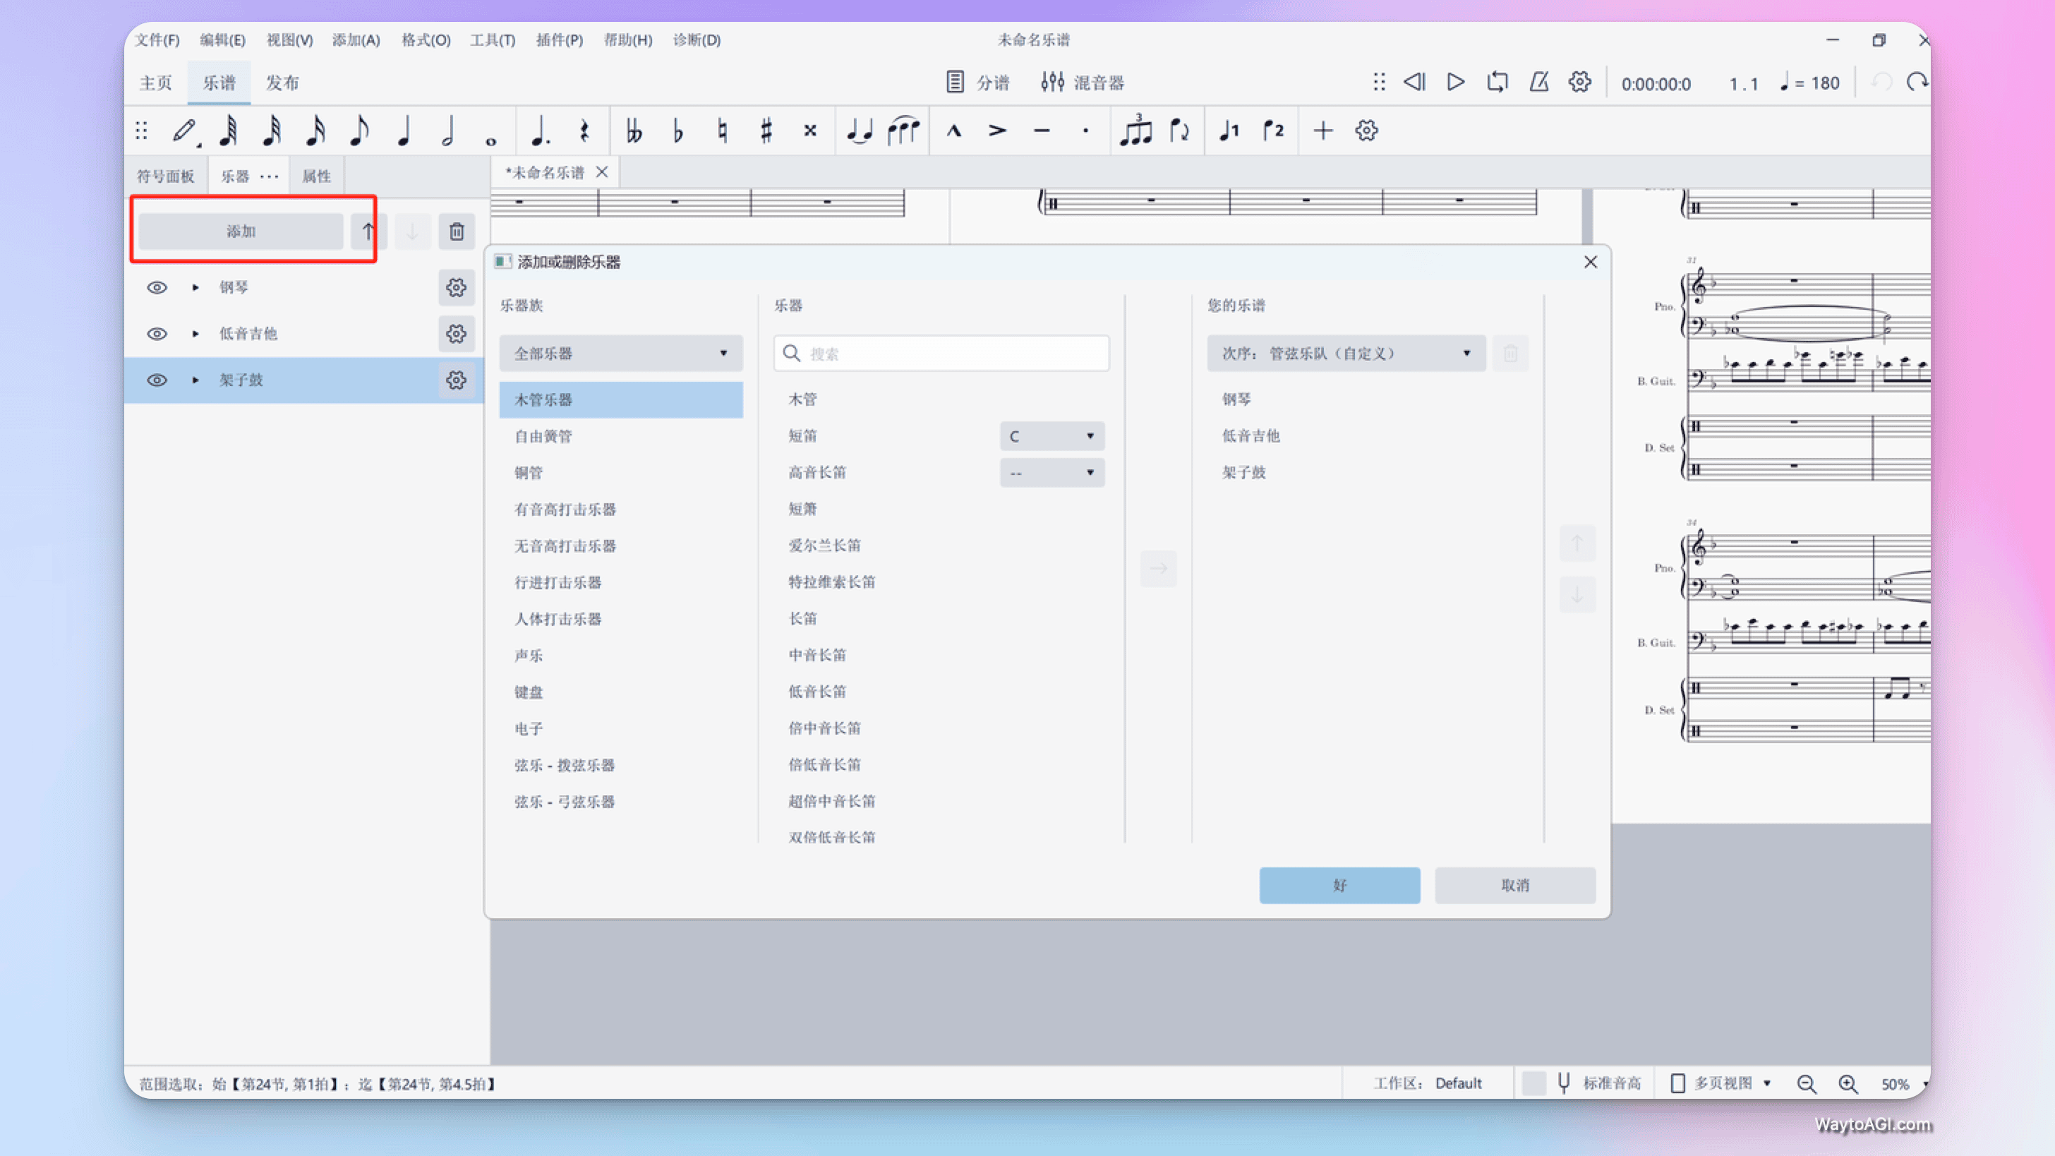Image resolution: width=2055 pixels, height=1156 pixels.
Task: Hide the 低音吉他 instrument with eye icon
Action: 157,334
